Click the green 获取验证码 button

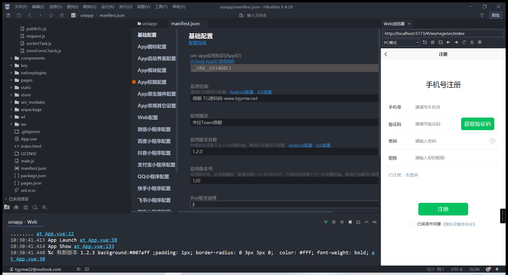click(x=477, y=124)
